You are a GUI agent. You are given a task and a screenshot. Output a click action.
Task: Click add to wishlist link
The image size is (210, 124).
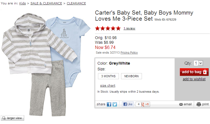point(194,79)
